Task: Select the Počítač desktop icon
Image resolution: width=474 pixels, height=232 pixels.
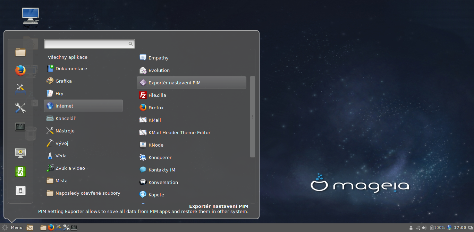Action: [x=31, y=18]
